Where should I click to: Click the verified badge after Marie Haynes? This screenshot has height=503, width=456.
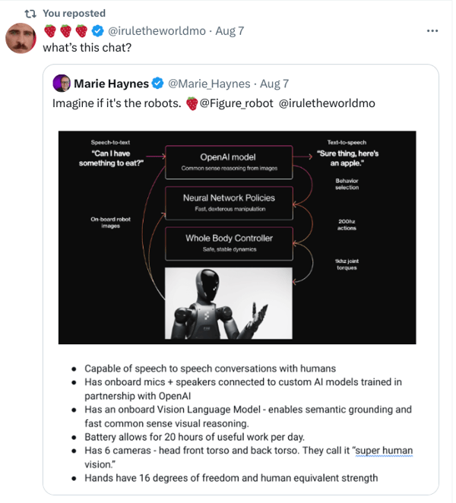(157, 83)
